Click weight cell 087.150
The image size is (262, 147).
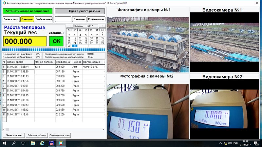click(x=64, y=72)
